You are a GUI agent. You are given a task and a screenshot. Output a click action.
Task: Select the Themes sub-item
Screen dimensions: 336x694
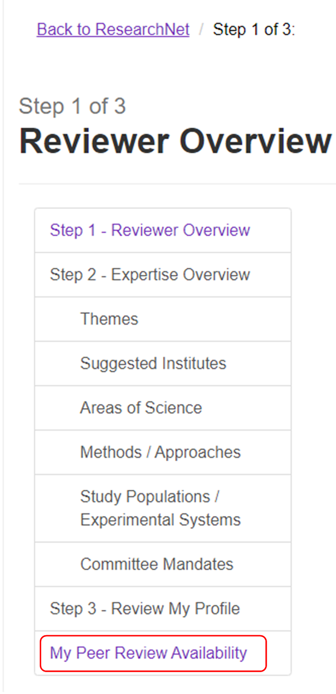(x=109, y=319)
